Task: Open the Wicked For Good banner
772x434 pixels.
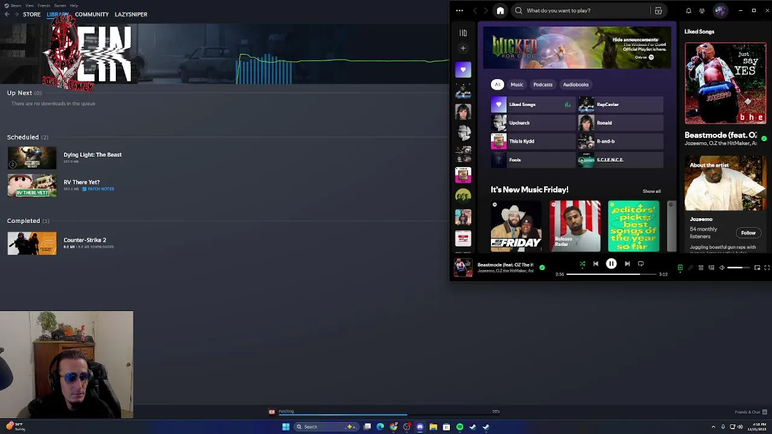Action: pos(576,48)
